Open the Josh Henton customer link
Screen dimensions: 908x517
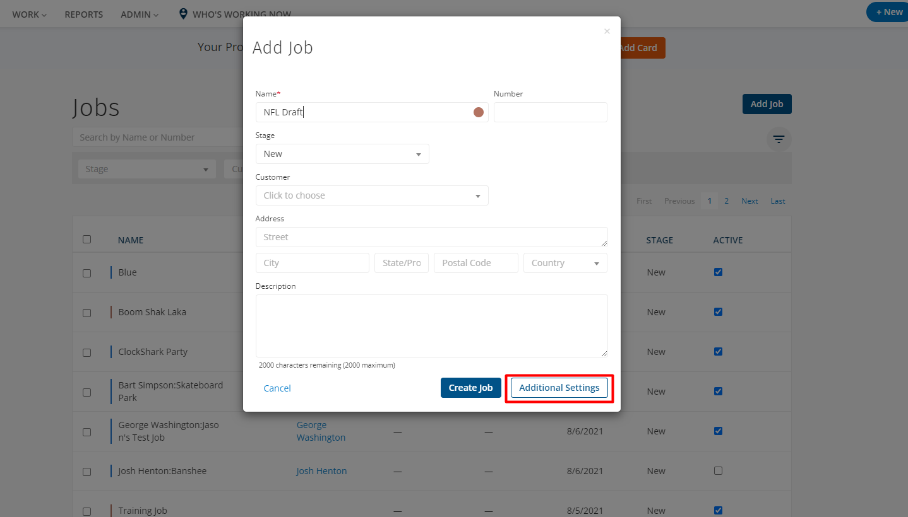[321, 471]
